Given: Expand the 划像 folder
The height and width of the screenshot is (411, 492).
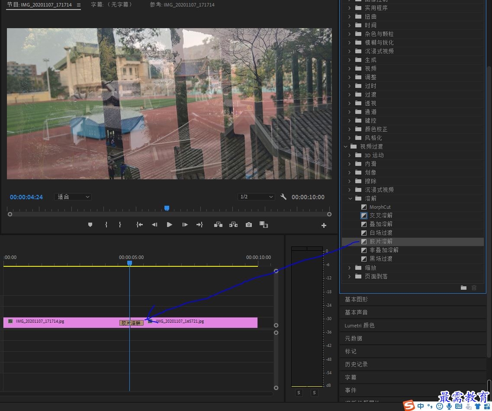Looking at the screenshot, I should [350, 172].
